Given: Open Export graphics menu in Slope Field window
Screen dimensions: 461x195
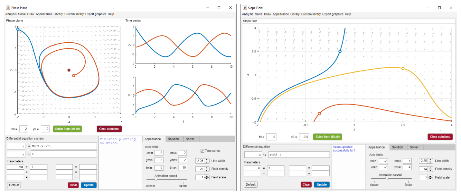Looking at the screenshot, I should pyautogui.click(x=333, y=14).
